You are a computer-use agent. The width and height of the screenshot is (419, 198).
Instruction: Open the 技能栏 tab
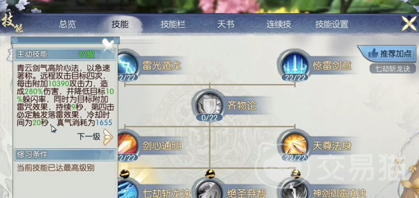tap(173, 24)
